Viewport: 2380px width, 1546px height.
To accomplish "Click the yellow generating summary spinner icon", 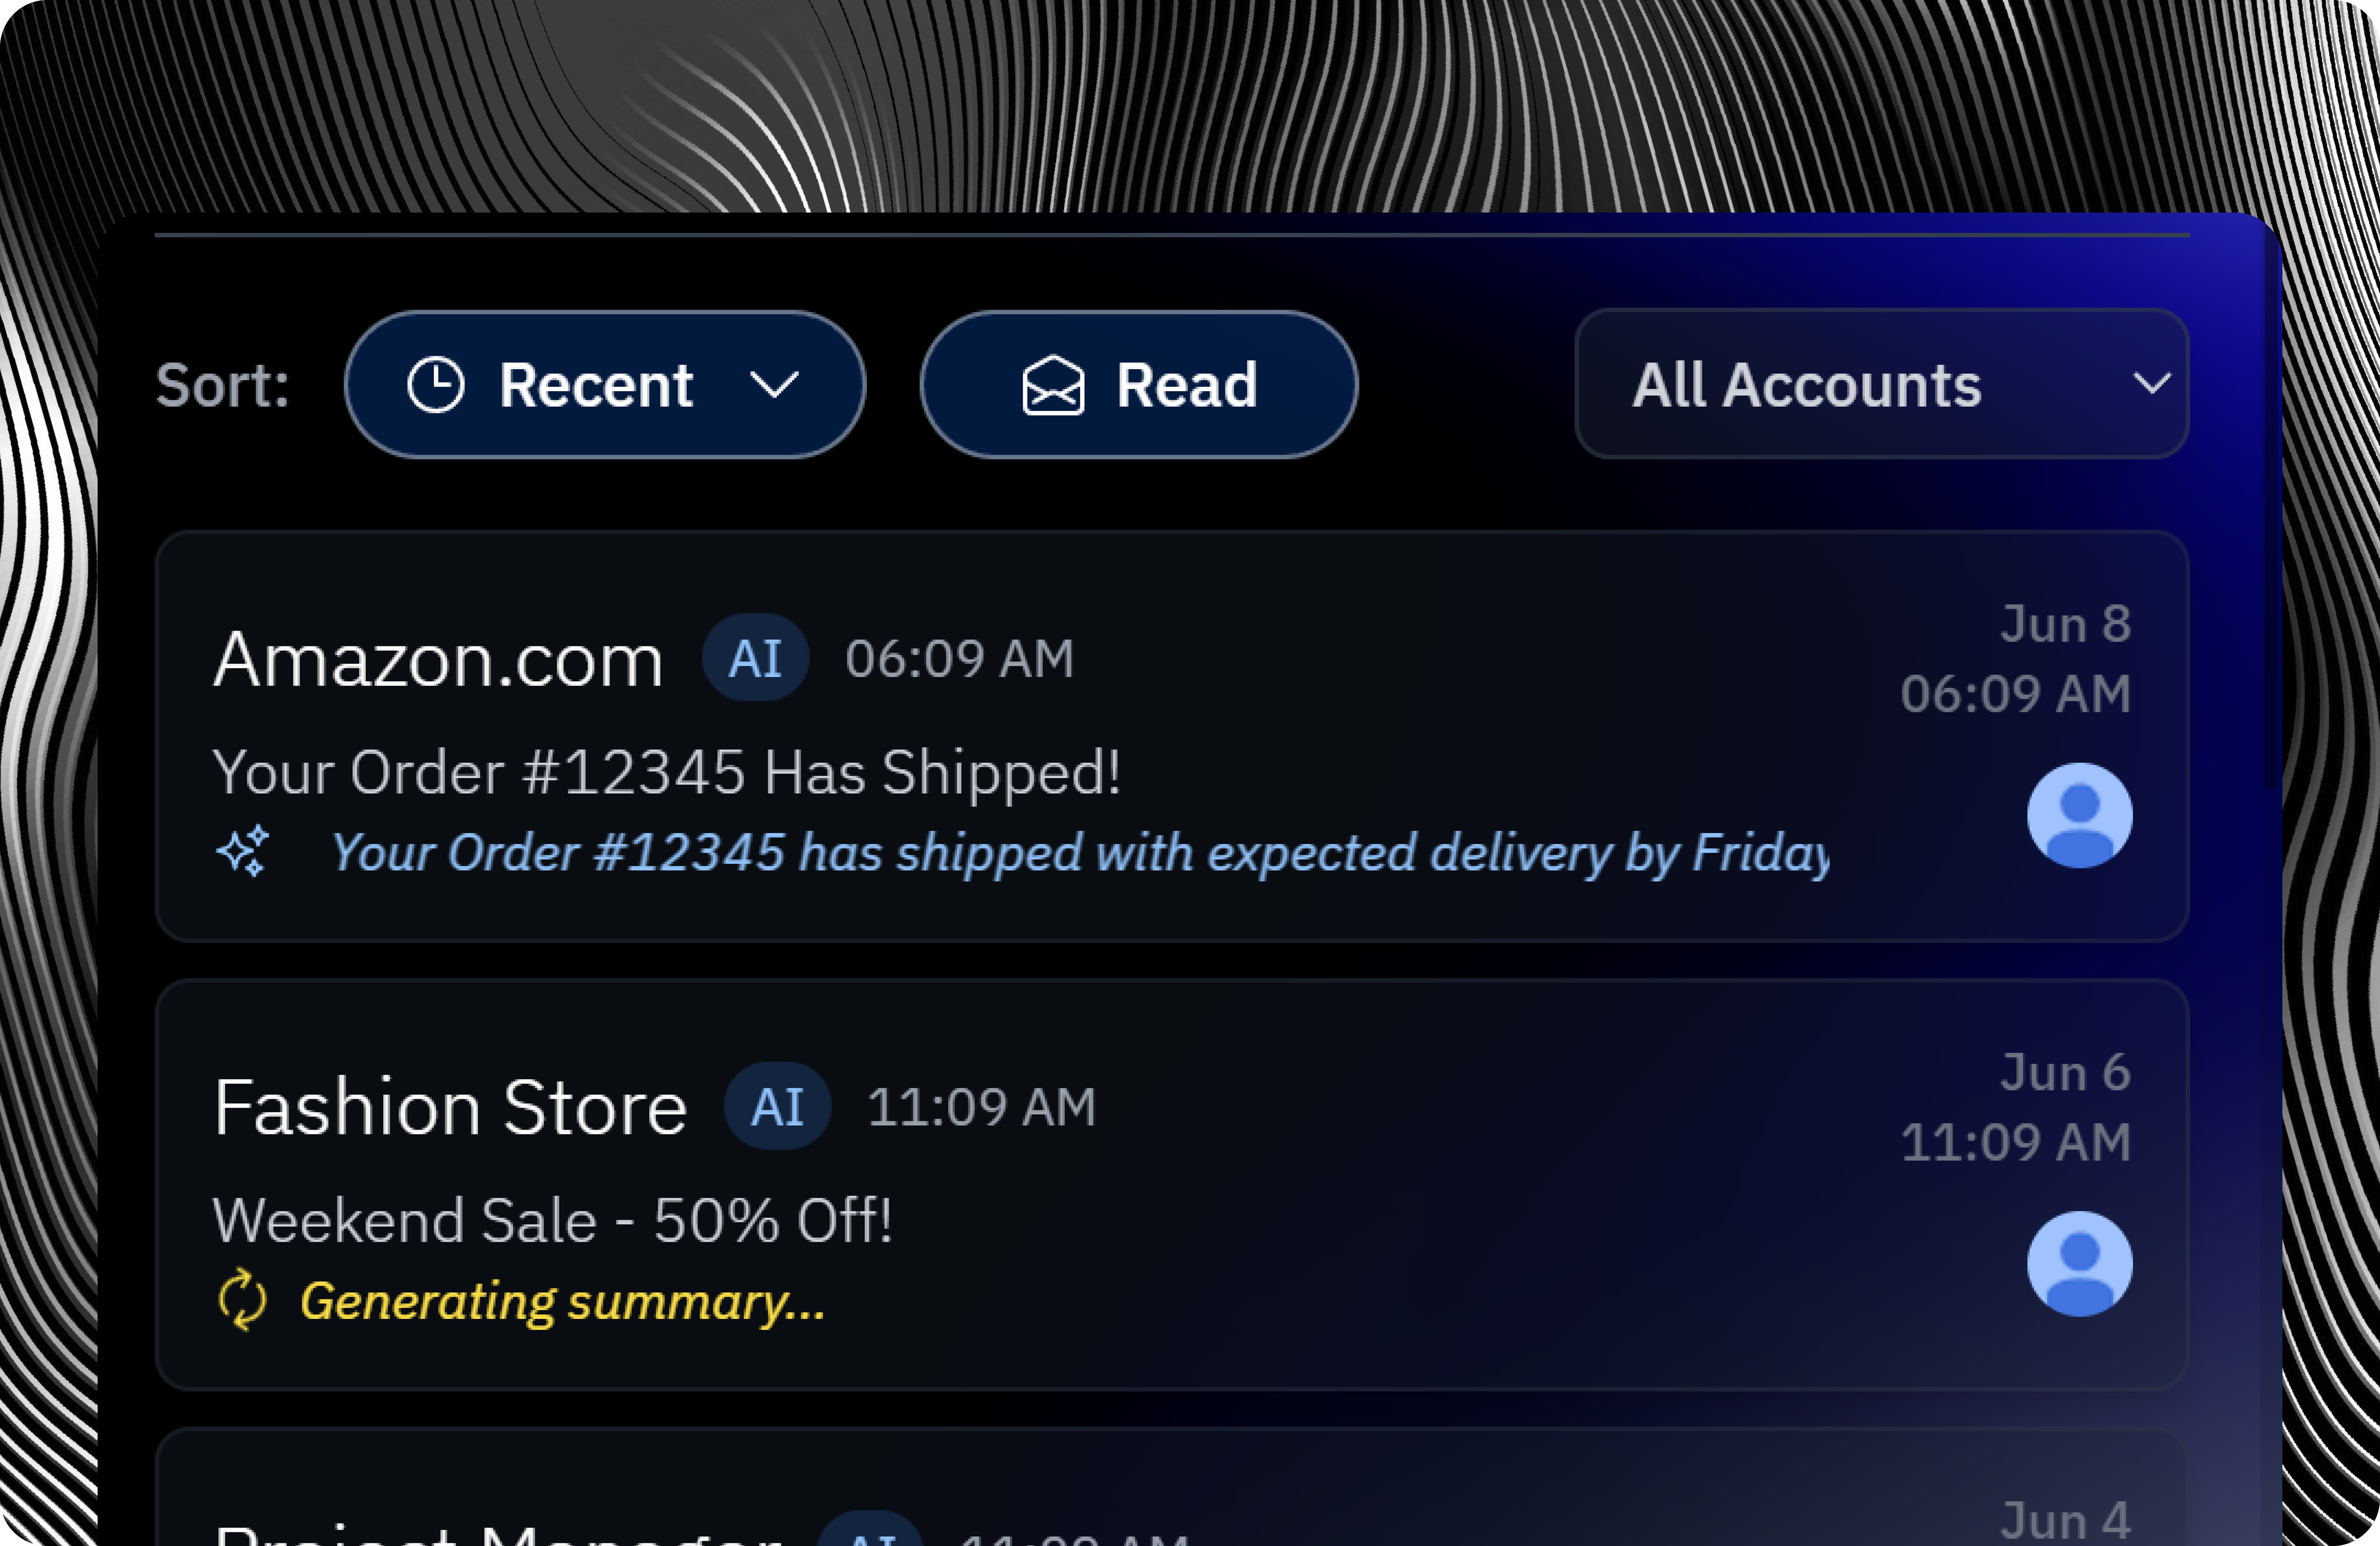I will coord(242,1300).
